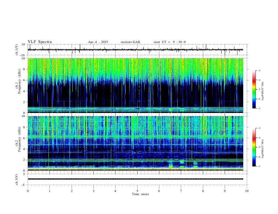Click the "-4" tick on lower colorbar
278x214 pixels.
(259, 138)
